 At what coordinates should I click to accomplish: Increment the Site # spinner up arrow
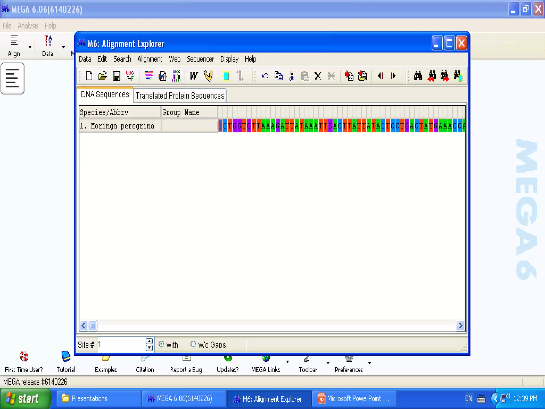pyautogui.click(x=149, y=341)
